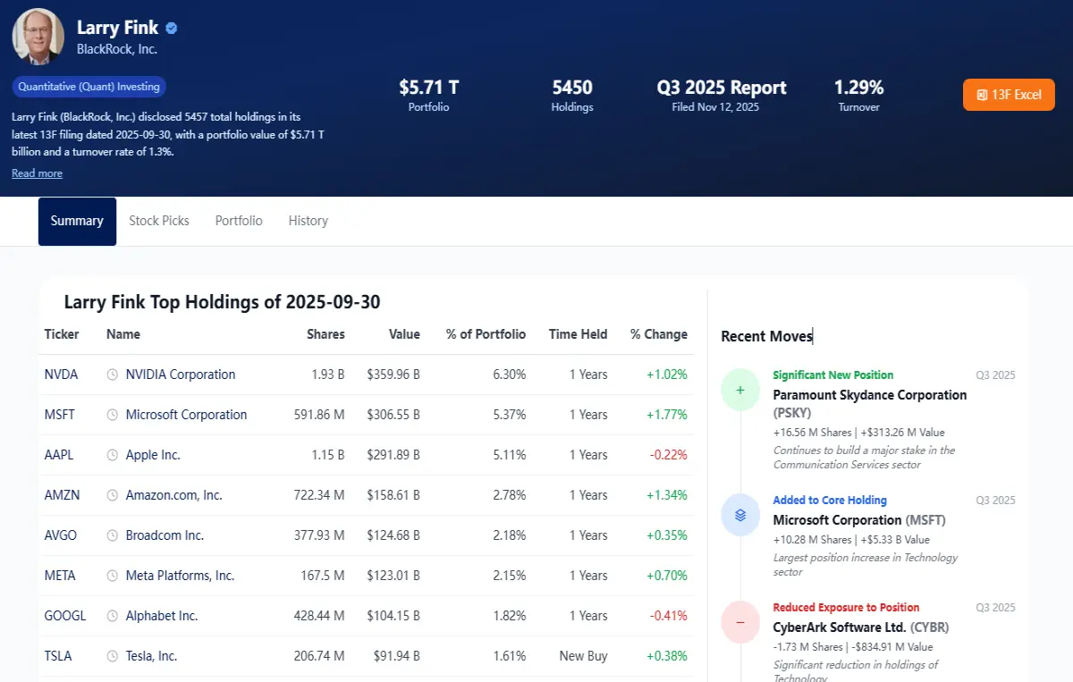Click the Q3 2025 Report heading
Viewport: 1073px width, 682px height.
(x=722, y=88)
